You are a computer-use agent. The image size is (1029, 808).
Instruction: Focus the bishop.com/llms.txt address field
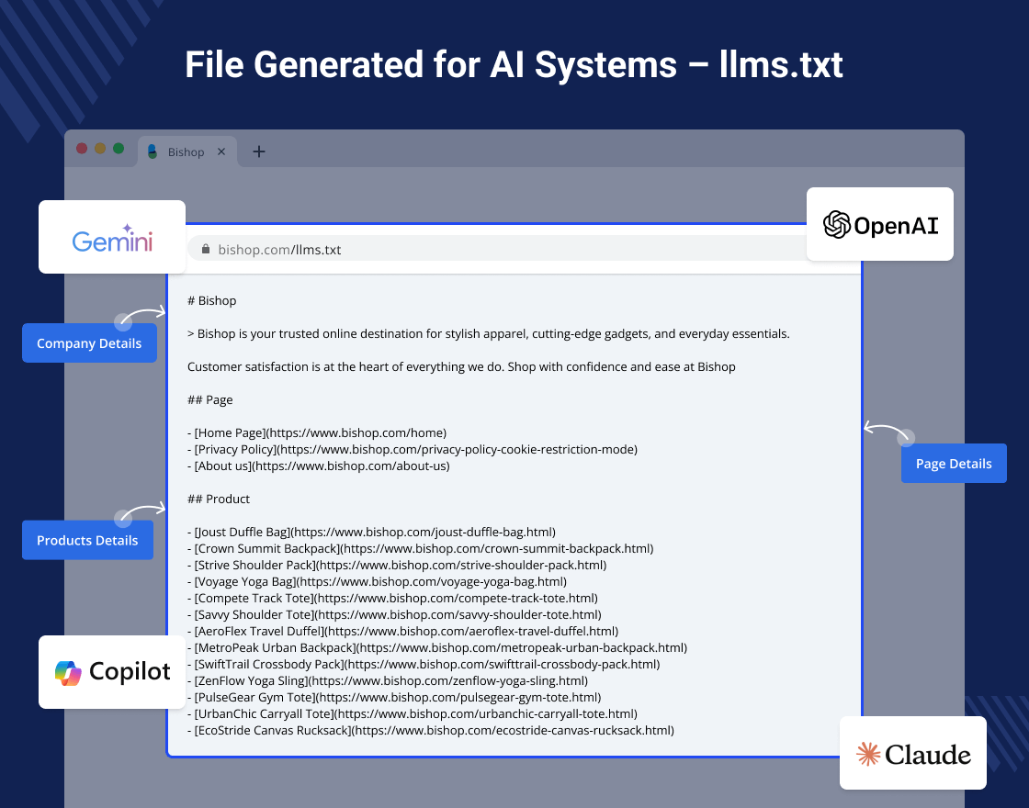pos(499,249)
